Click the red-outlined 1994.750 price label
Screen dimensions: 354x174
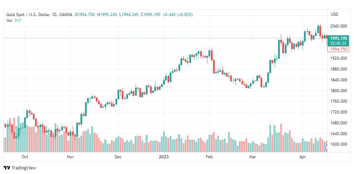click(x=338, y=49)
